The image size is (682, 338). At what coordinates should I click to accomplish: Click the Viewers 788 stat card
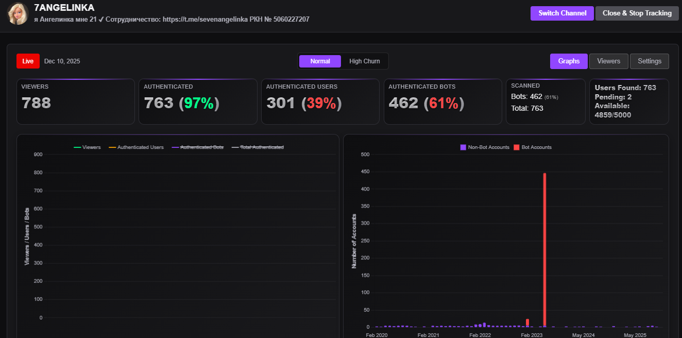click(76, 102)
